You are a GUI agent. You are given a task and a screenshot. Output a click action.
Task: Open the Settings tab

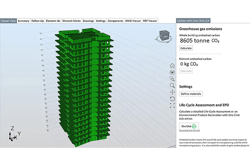coord(101,21)
